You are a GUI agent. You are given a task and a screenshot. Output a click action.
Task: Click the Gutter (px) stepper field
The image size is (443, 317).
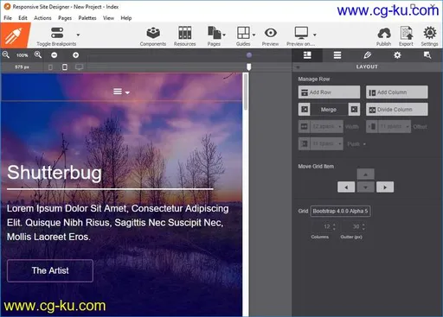353,226
